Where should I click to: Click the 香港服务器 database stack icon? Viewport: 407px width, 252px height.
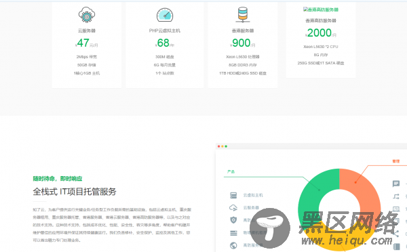[x=243, y=15]
